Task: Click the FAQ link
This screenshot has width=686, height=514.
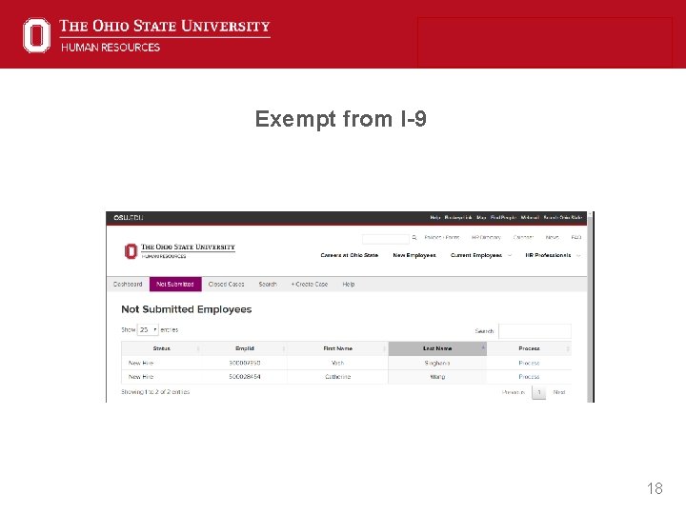Action: pyautogui.click(x=576, y=237)
